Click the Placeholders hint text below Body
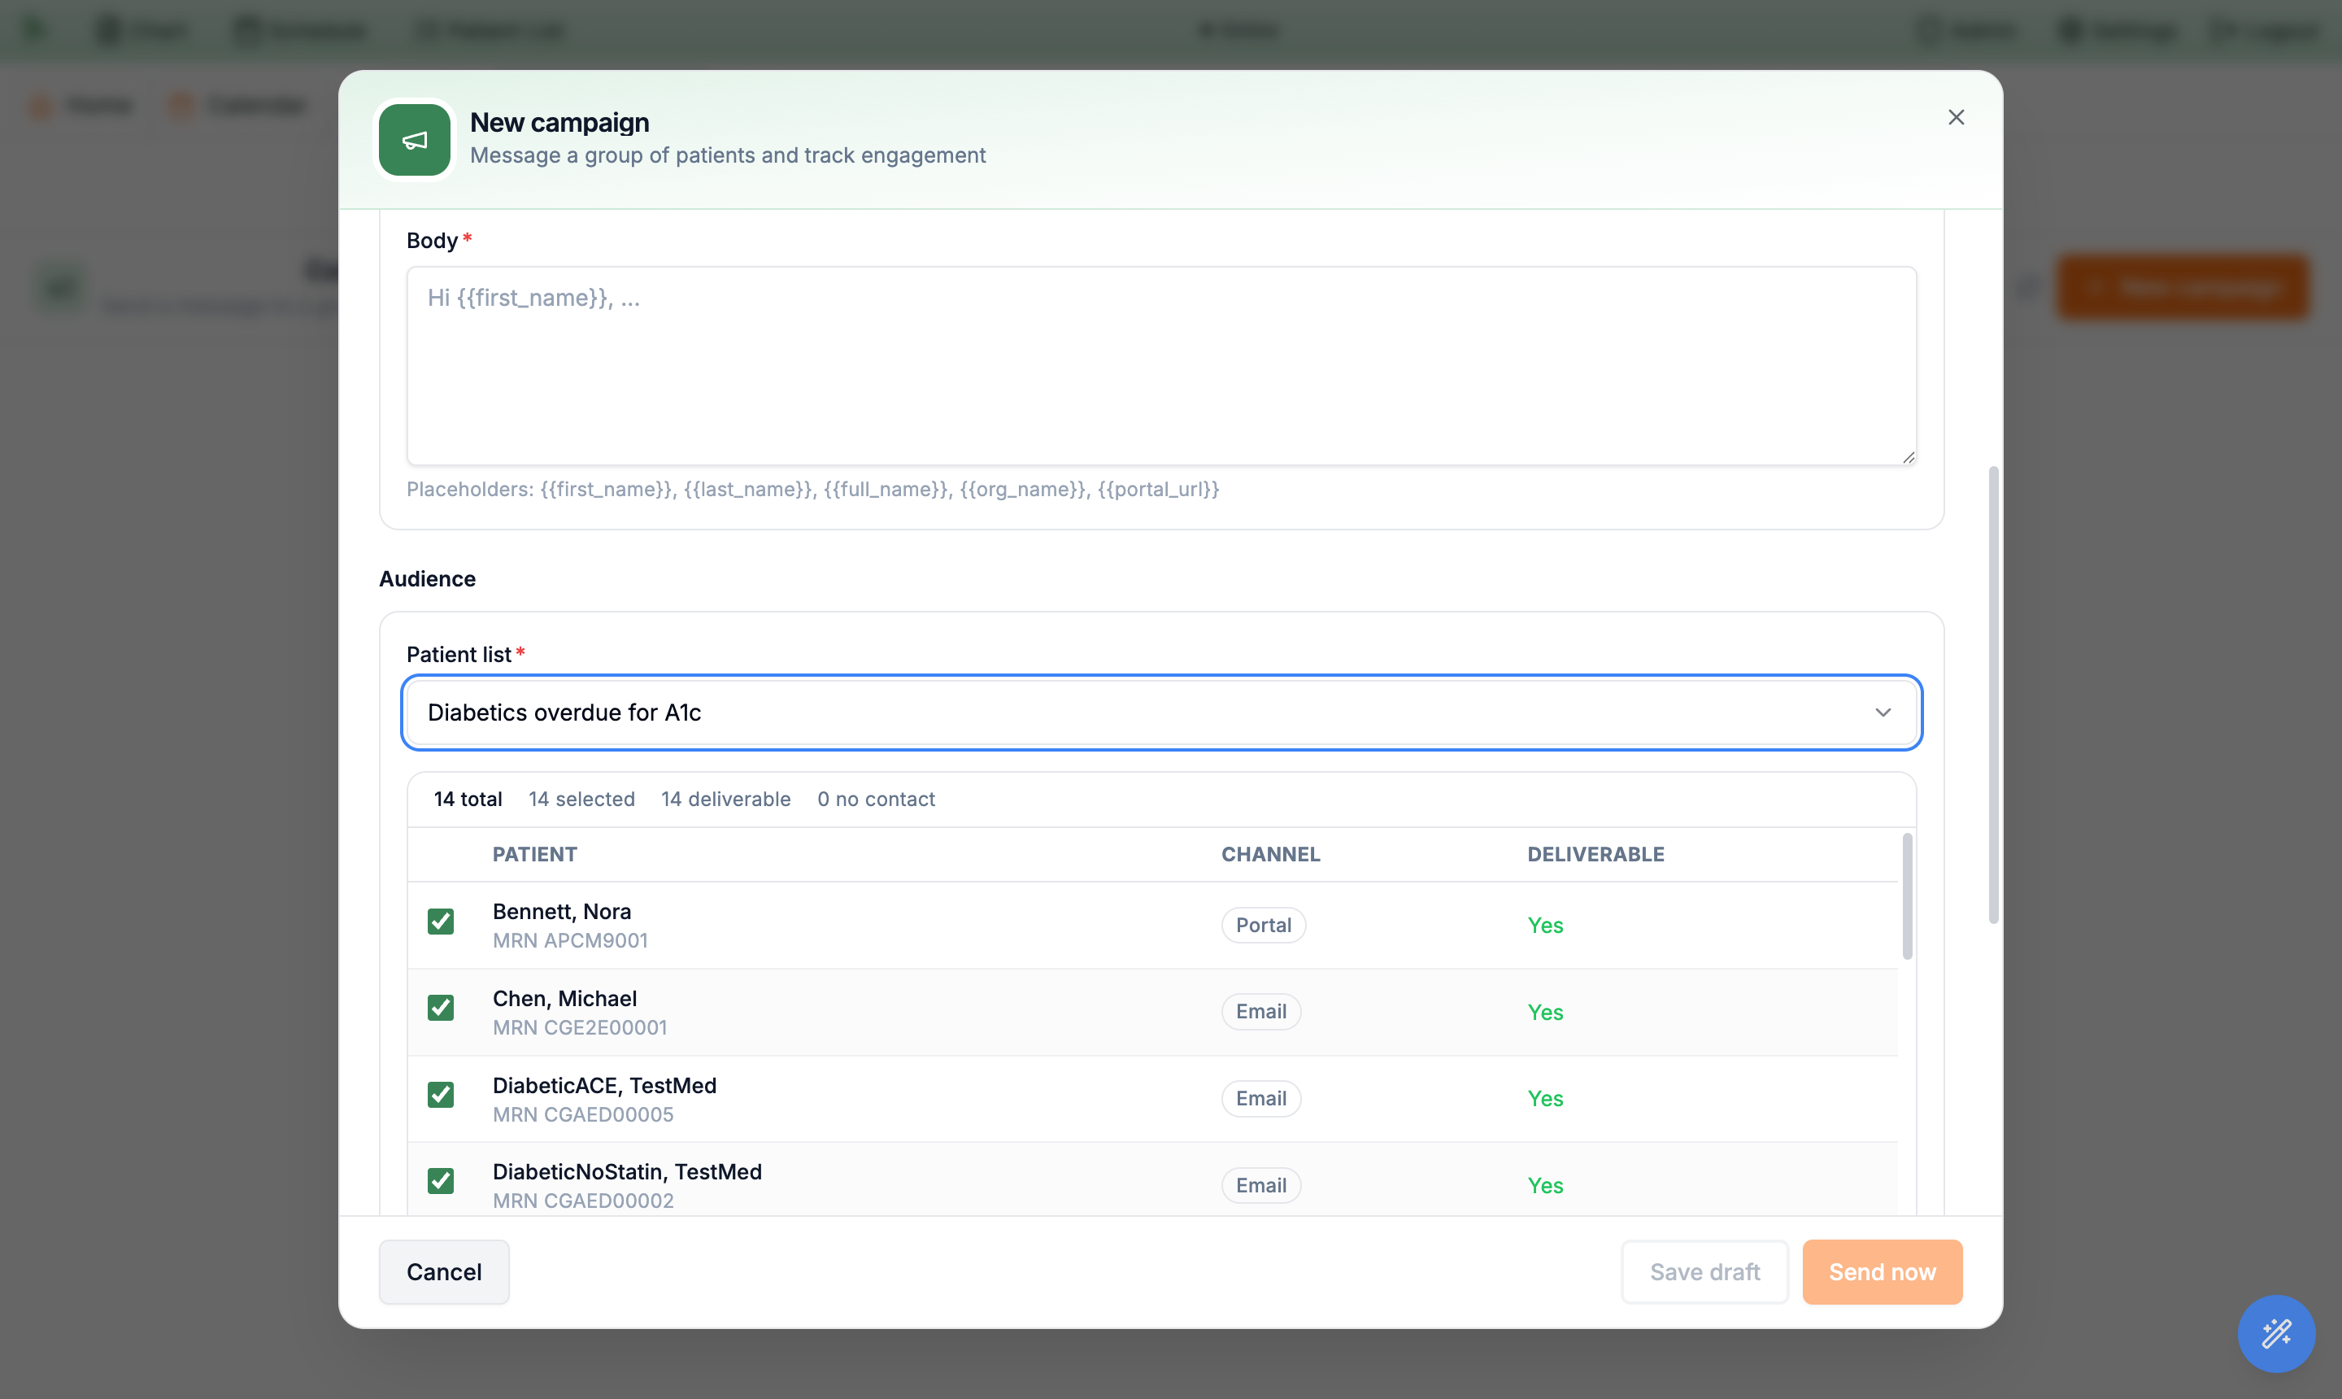Viewport: 2342px width, 1399px height. pos(812,490)
